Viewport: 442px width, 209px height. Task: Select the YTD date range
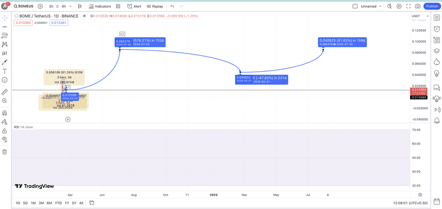click(x=58, y=203)
